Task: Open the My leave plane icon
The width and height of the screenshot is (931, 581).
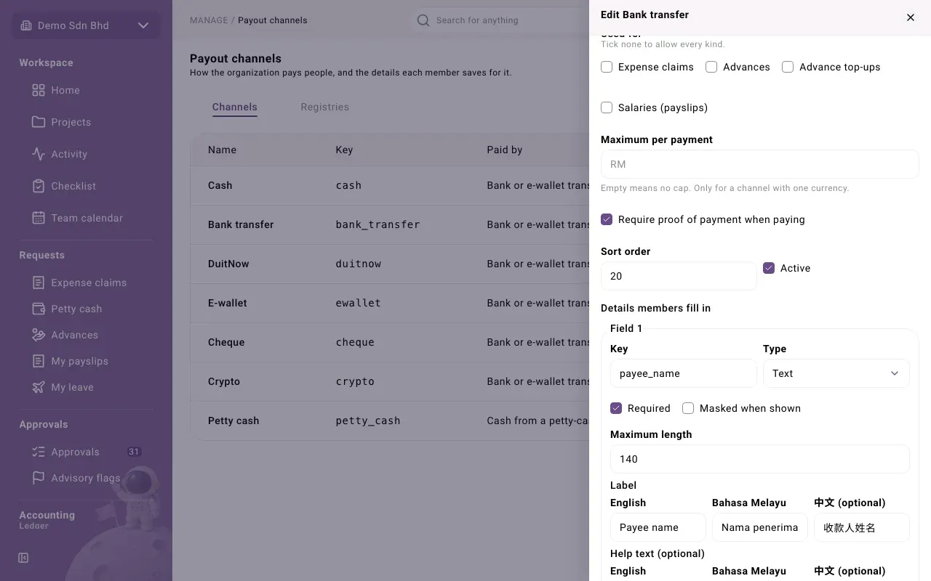Action: [x=39, y=387]
